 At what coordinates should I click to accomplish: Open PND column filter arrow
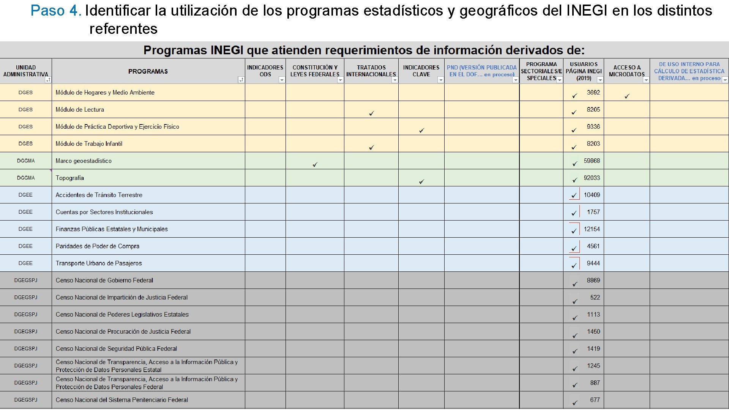click(515, 80)
